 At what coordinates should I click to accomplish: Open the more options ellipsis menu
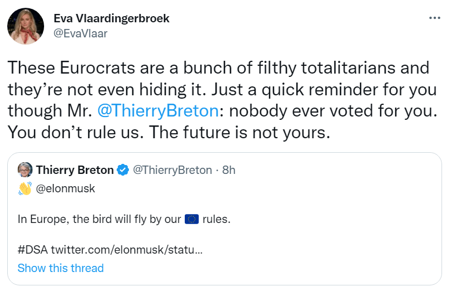[434, 18]
